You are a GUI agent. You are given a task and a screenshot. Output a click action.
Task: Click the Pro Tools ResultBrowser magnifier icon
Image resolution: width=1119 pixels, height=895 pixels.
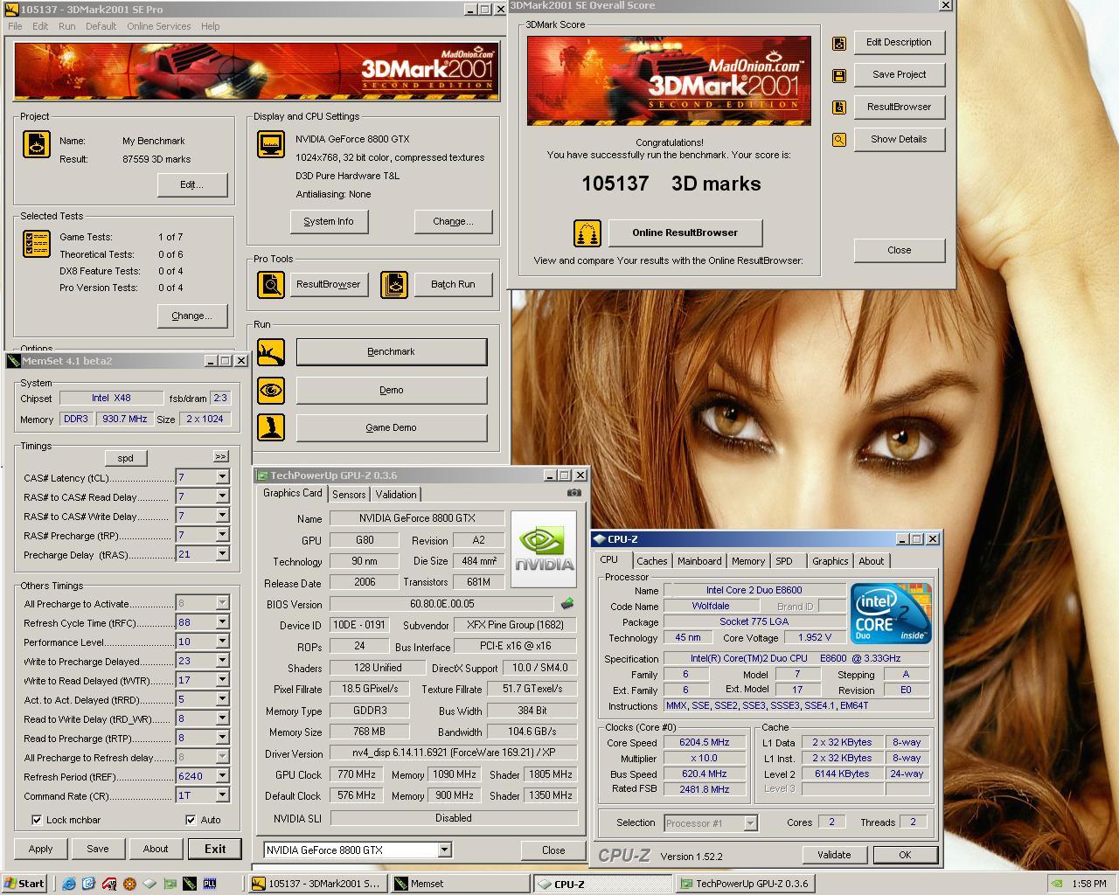pyautogui.click(x=271, y=284)
